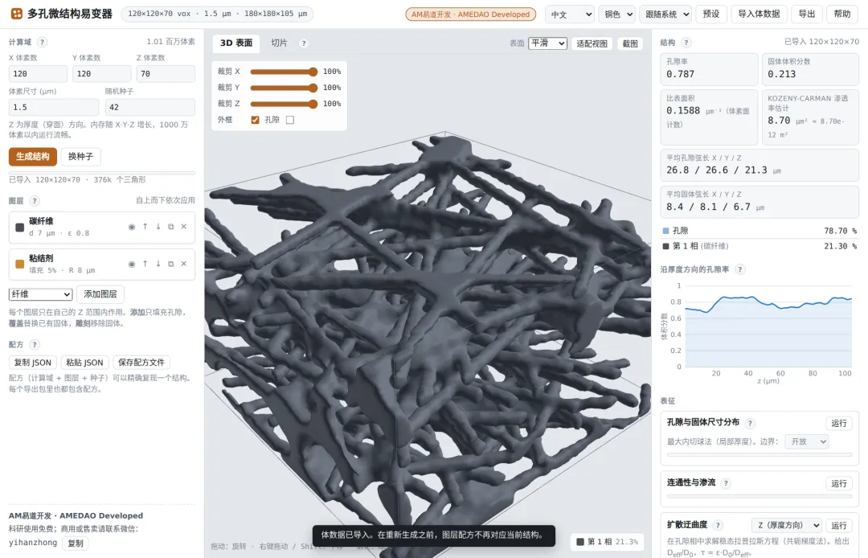
Task: Click the 导入体数据 button
Action: (x=759, y=14)
